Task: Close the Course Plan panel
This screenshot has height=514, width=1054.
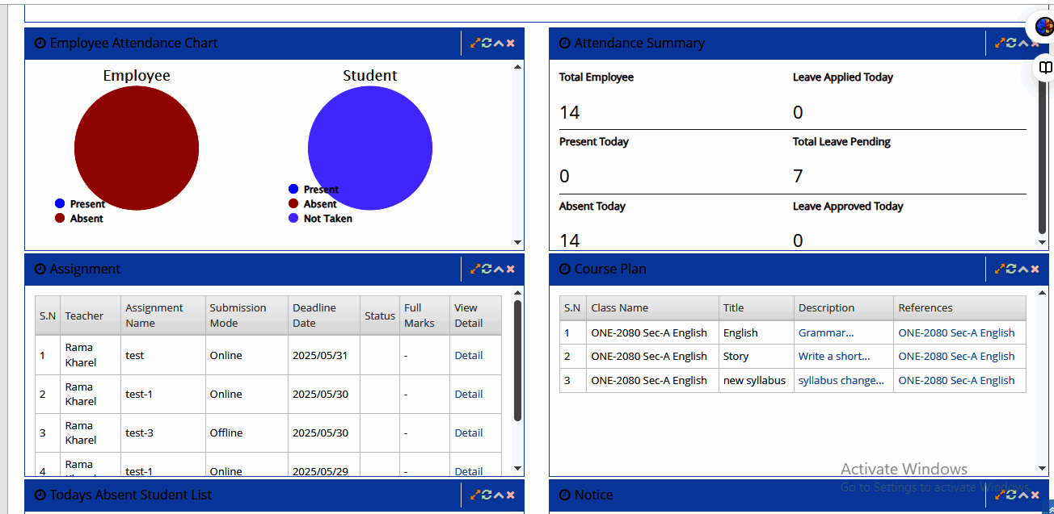Action: (1035, 269)
